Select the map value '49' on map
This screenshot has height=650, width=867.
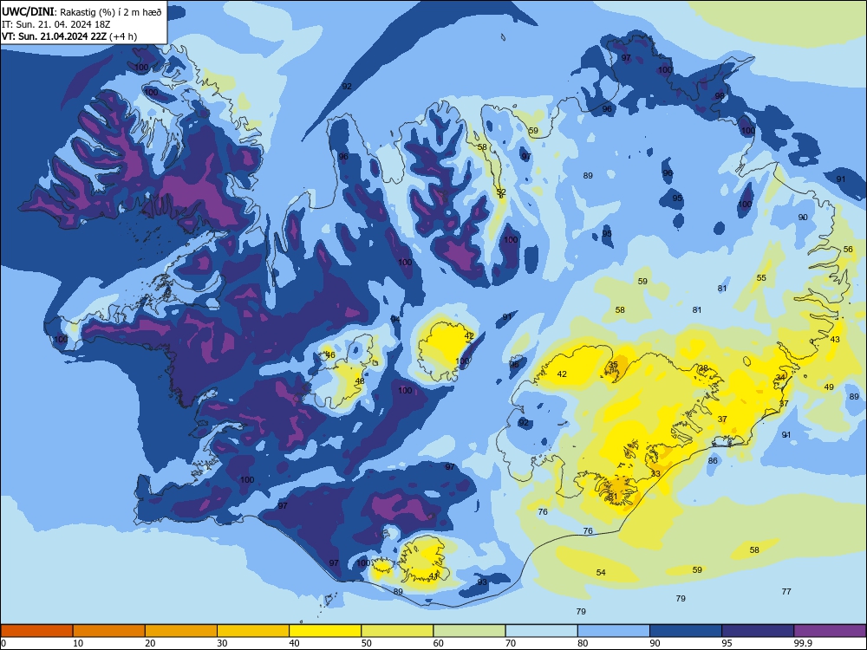click(x=829, y=387)
